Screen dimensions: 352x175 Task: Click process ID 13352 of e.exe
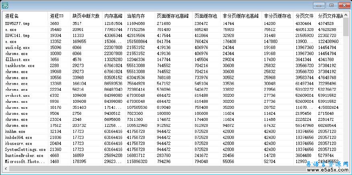click(x=56, y=41)
